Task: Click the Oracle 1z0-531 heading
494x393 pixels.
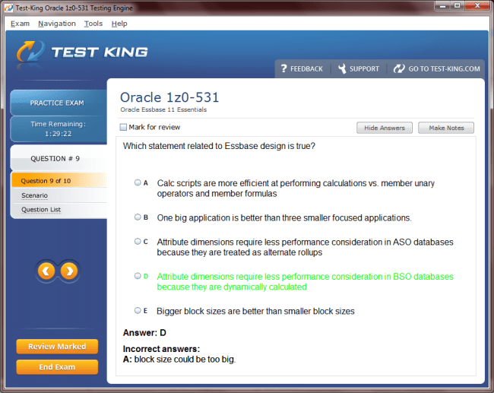Action: coord(169,97)
